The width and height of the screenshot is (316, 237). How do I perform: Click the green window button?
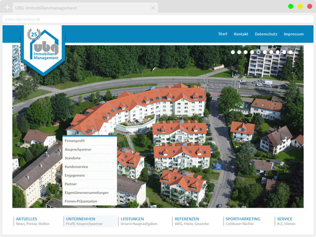(290, 6)
